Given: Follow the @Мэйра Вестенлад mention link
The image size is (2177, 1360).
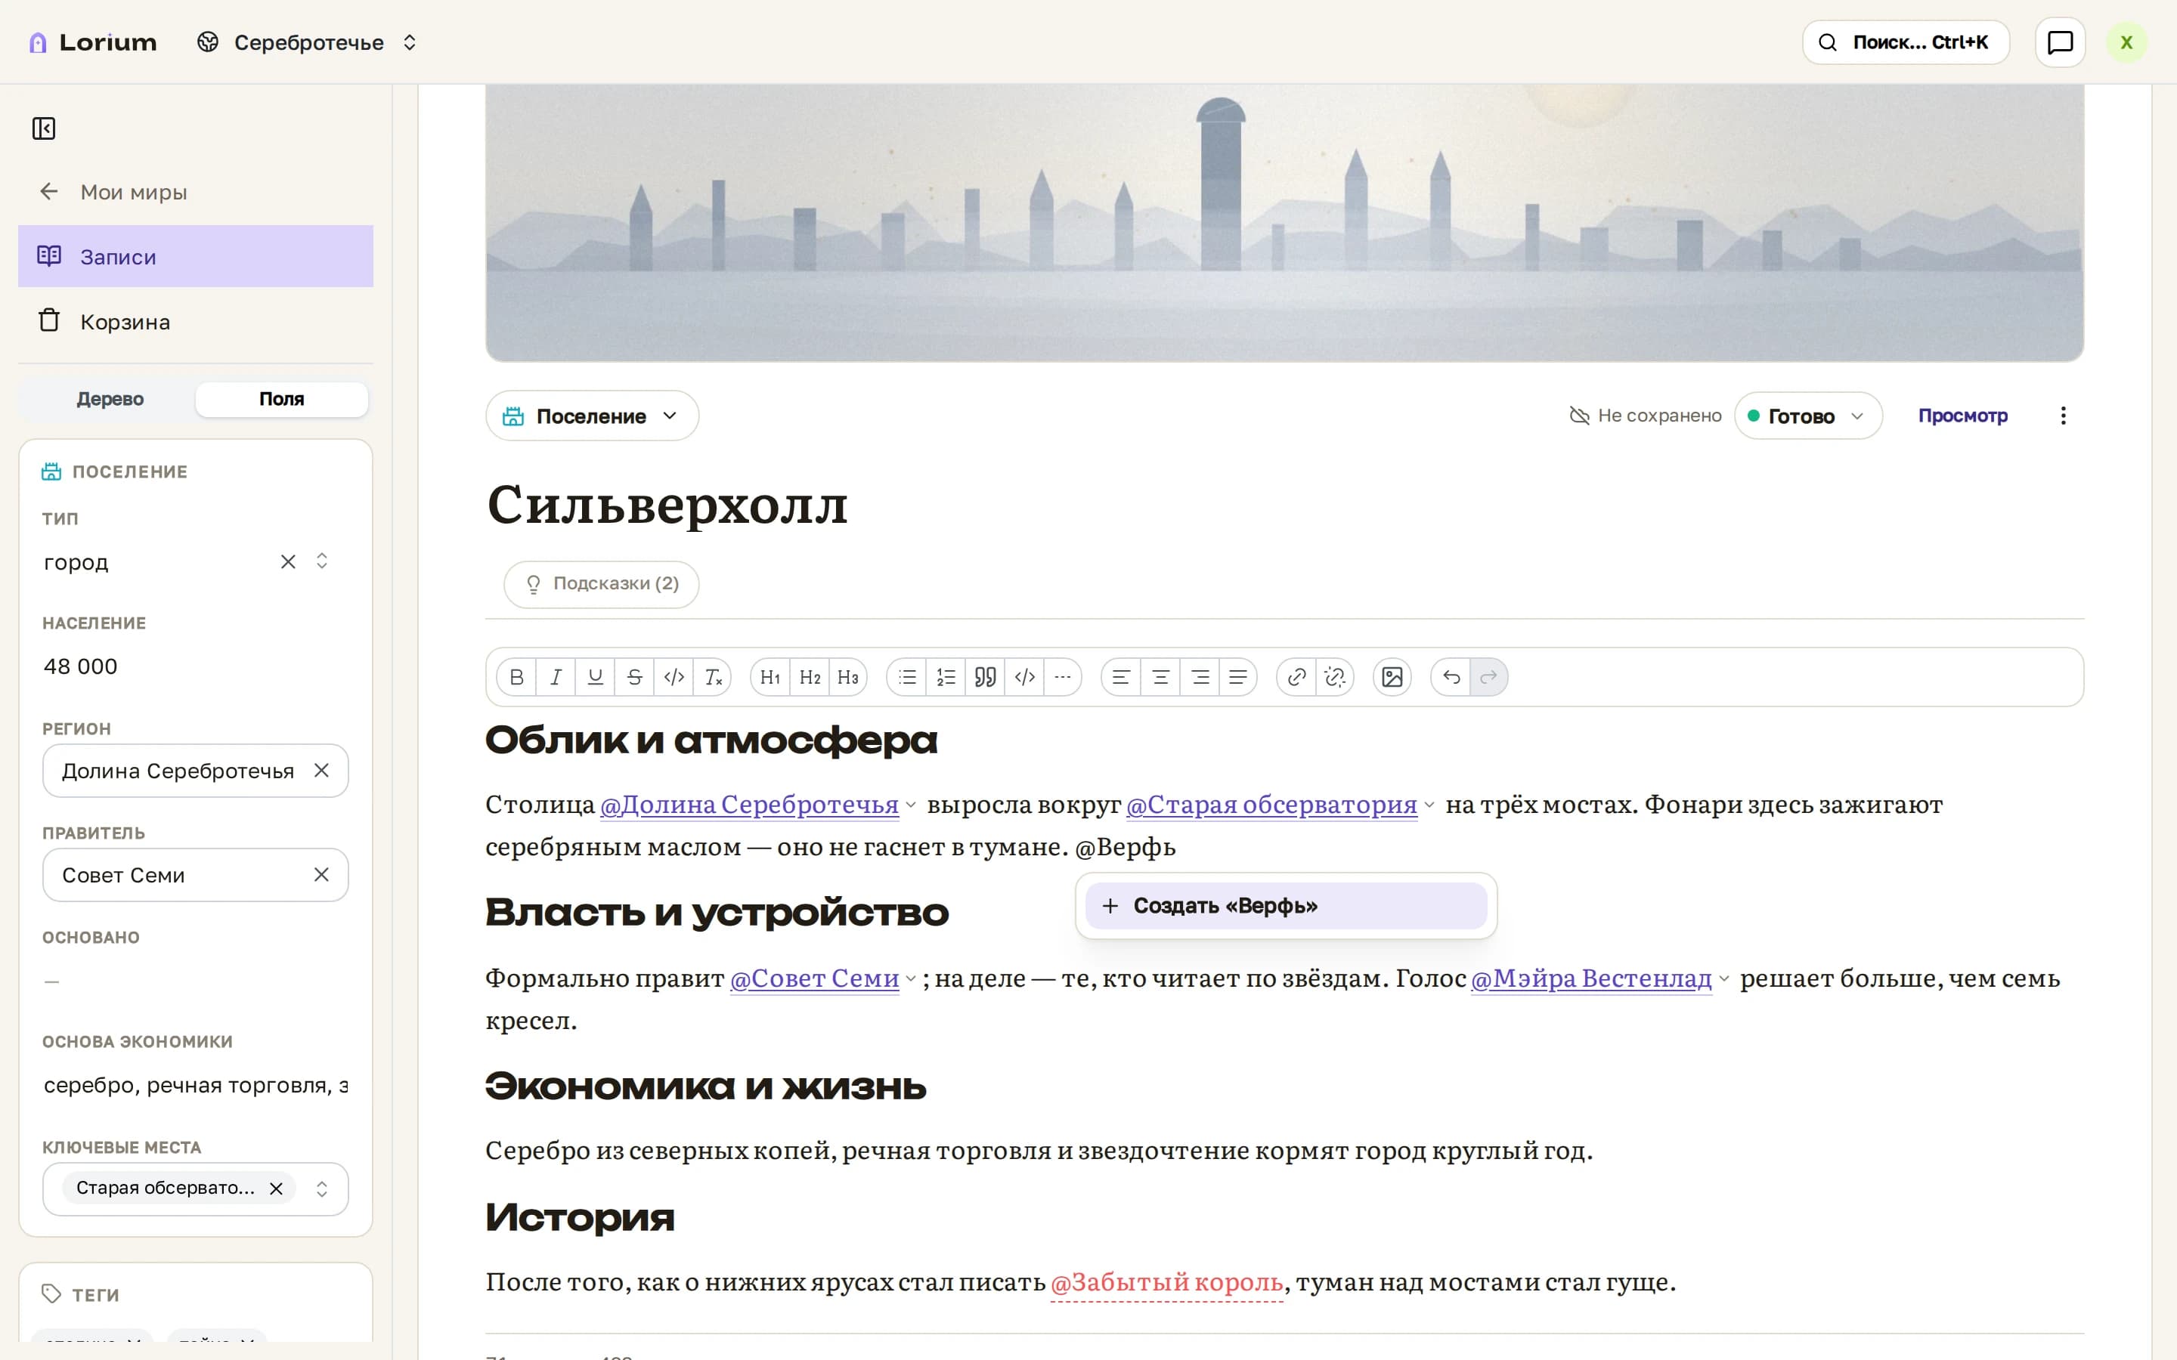Looking at the screenshot, I should 1591,978.
